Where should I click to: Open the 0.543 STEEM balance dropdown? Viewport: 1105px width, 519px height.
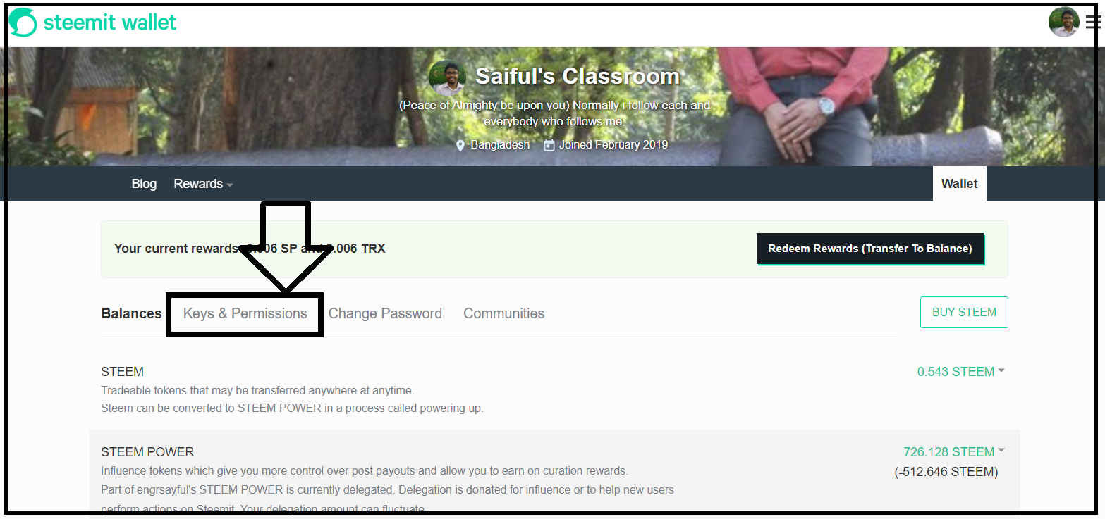960,372
